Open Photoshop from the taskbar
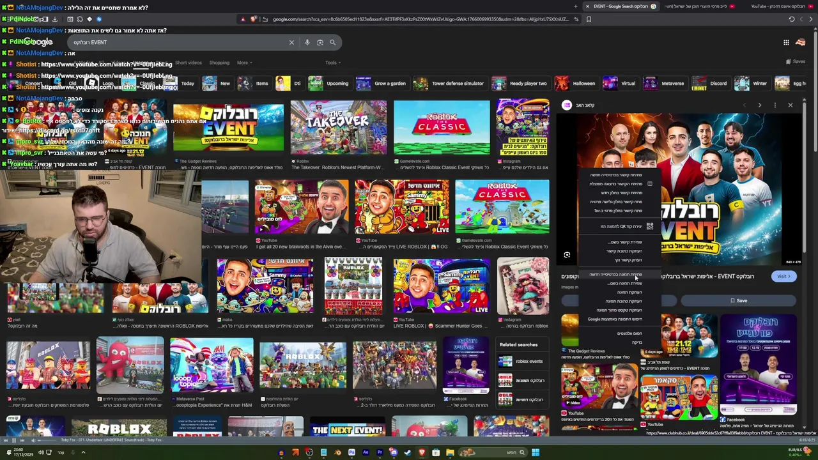 pyautogui.click(x=351, y=452)
